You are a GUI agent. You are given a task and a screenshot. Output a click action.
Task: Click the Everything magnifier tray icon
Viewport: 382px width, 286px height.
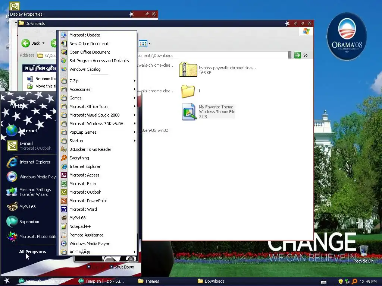354,282
